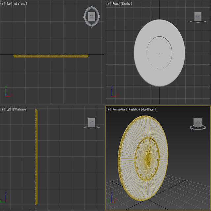
Task: Open the [Left] view label menu
Action: 9,109
